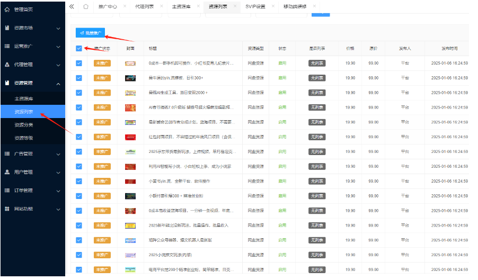Screen dimensions: 478x280
Task: Click the 网站功能 grid icon in sidebar
Action: pyautogui.click(x=7, y=209)
